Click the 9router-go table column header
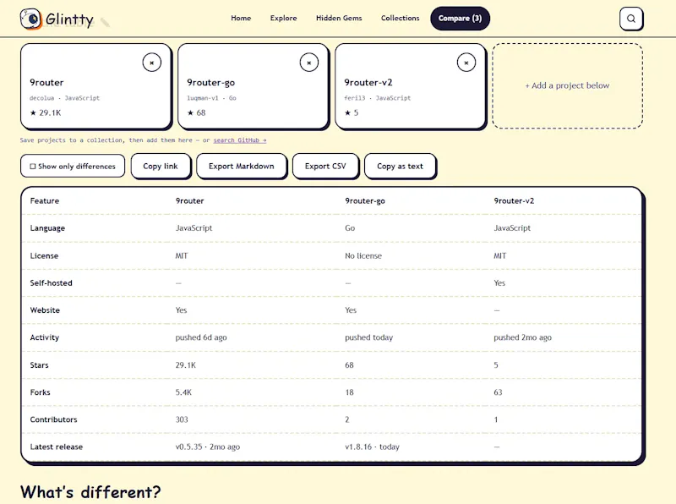676x504 pixels. [365, 200]
